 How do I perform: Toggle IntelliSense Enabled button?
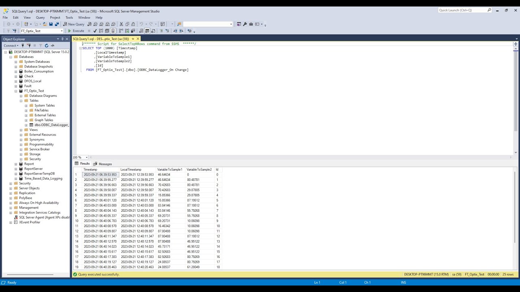[x=113, y=31]
